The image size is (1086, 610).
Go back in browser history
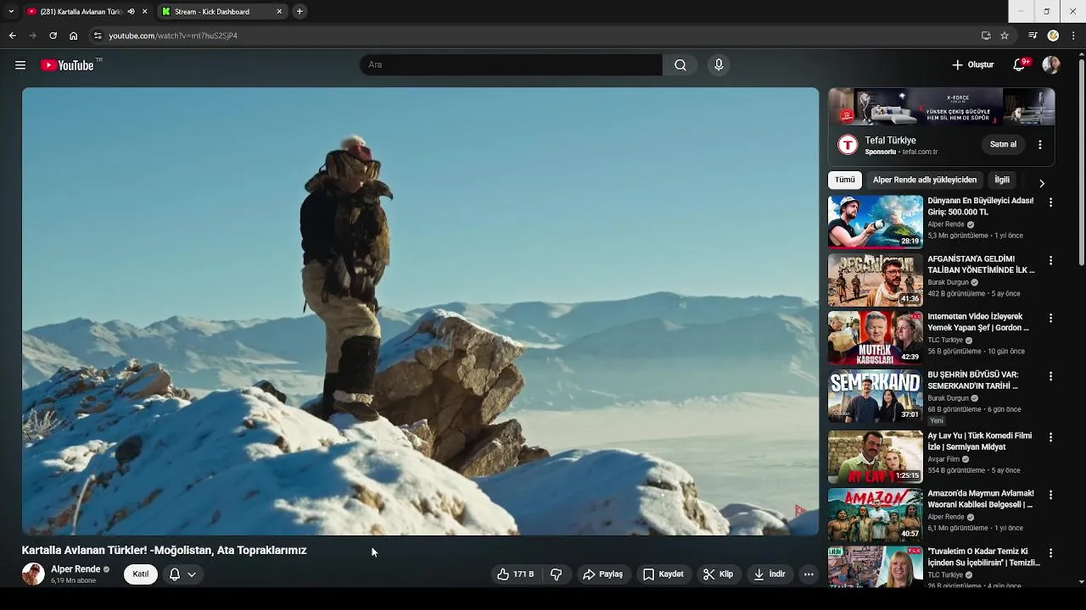[12, 36]
